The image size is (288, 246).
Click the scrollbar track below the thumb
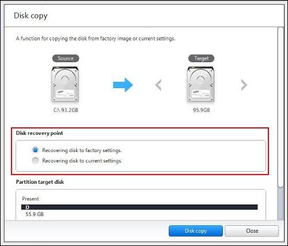(x=281, y=203)
